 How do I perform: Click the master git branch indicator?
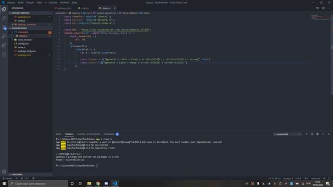point(8,178)
